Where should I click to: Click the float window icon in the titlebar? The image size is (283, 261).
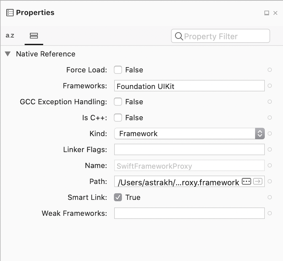[267, 12]
